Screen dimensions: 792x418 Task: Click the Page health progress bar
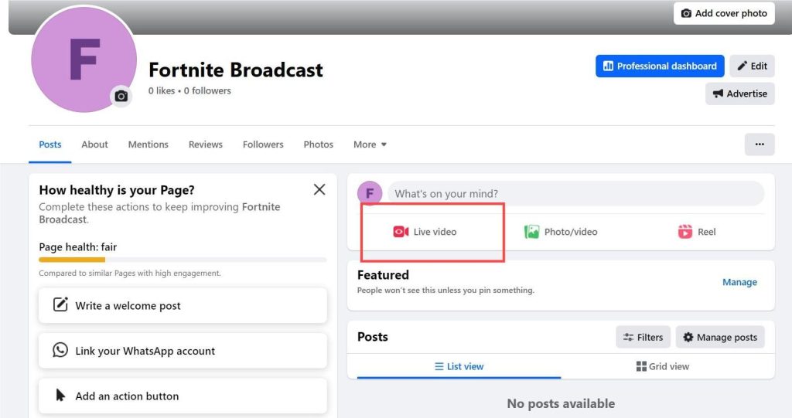pyautogui.click(x=183, y=260)
